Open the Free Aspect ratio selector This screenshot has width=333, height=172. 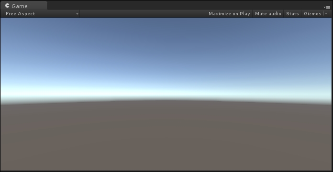pyautogui.click(x=42, y=14)
